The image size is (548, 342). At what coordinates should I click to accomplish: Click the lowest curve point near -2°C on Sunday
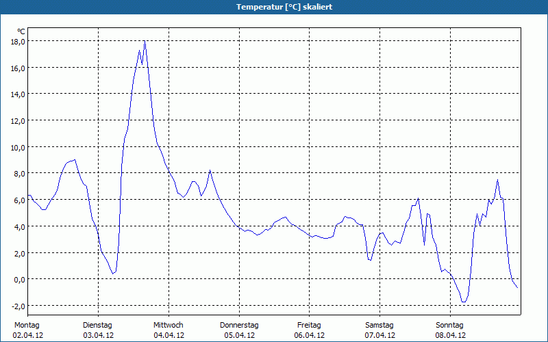point(464,302)
